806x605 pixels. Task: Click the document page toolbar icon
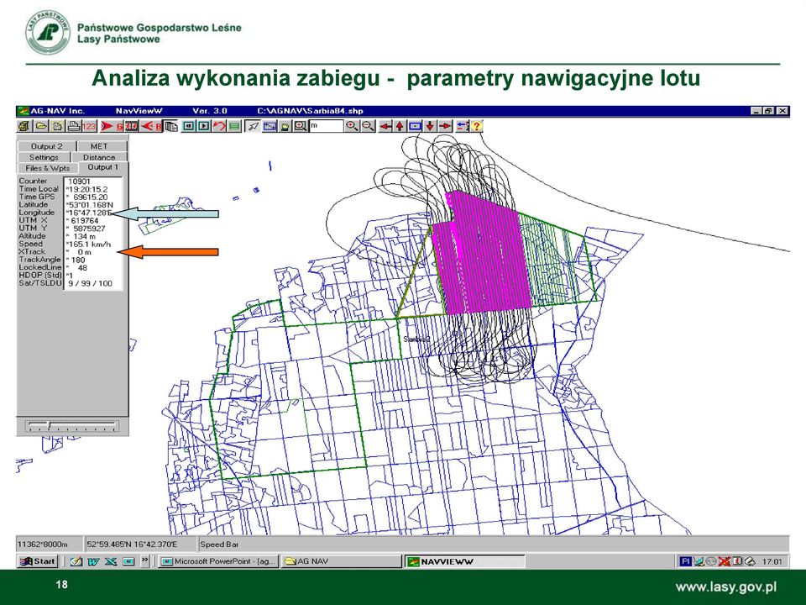click(x=58, y=126)
